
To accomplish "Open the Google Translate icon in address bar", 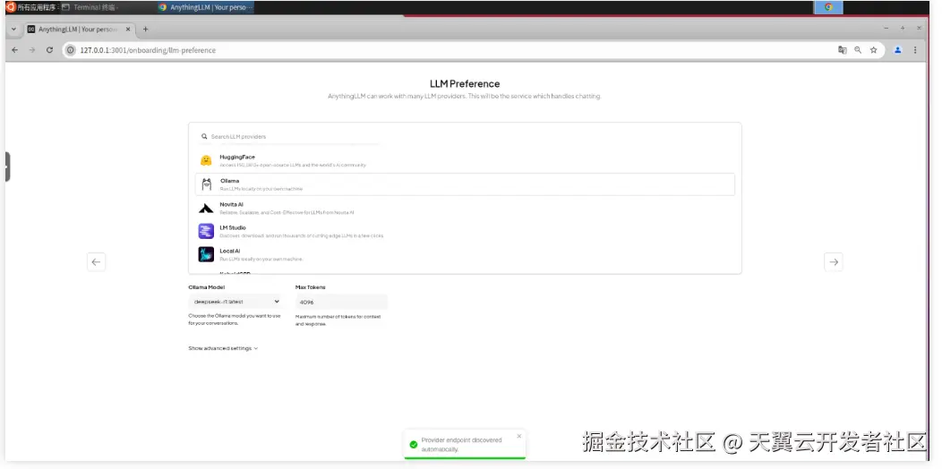I will tap(843, 50).
